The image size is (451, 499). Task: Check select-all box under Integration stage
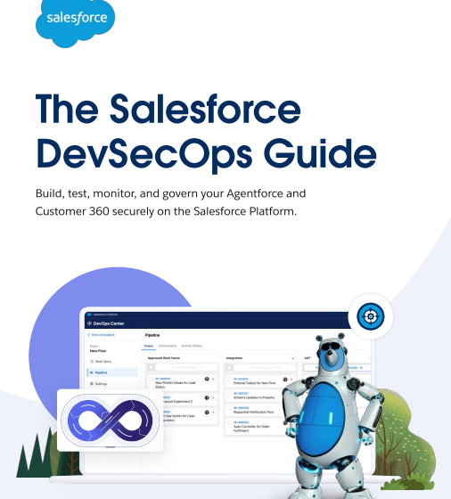pyautogui.click(x=229, y=367)
